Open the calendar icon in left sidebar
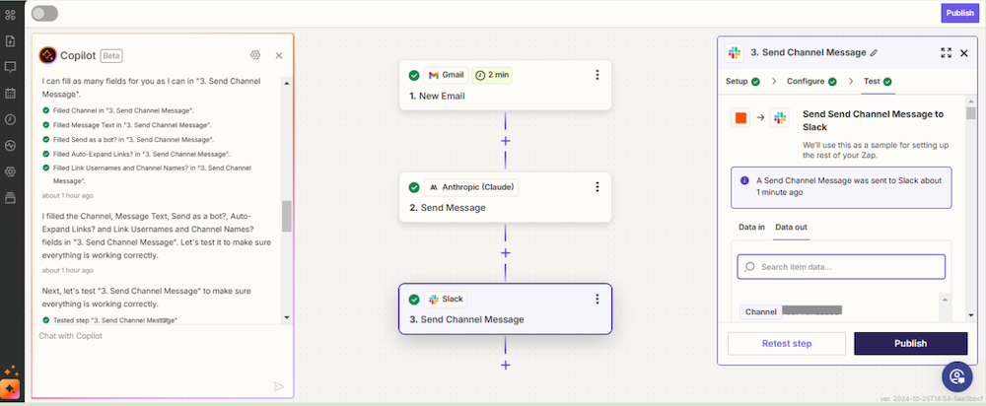986x406 pixels. click(x=10, y=93)
